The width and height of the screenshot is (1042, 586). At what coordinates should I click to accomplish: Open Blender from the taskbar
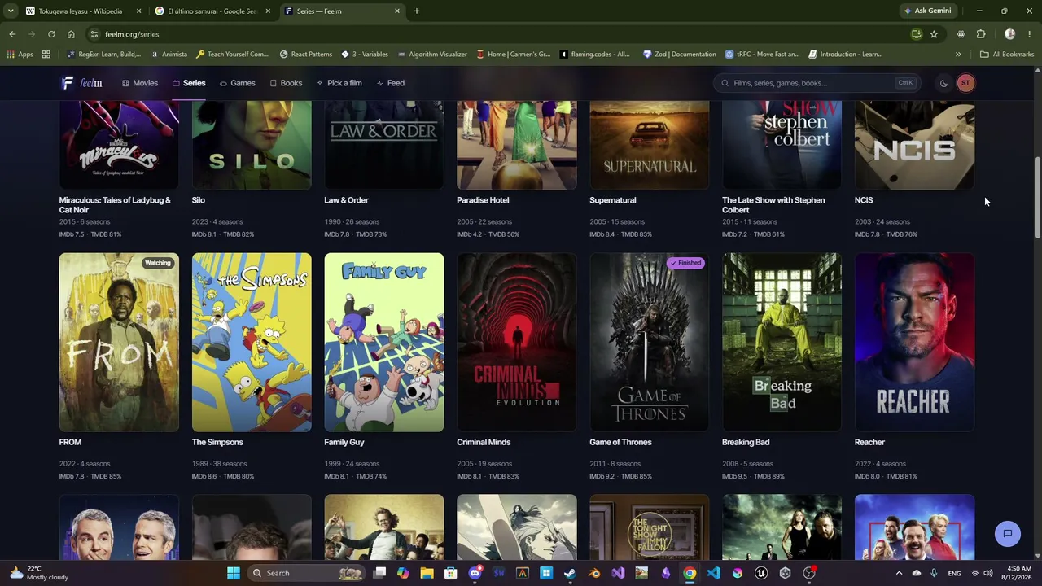pyautogui.click(x=594, y=573)
